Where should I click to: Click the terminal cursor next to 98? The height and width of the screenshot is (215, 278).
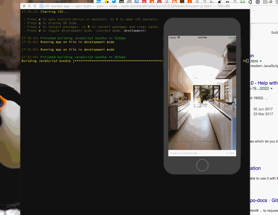pos(248,61)
